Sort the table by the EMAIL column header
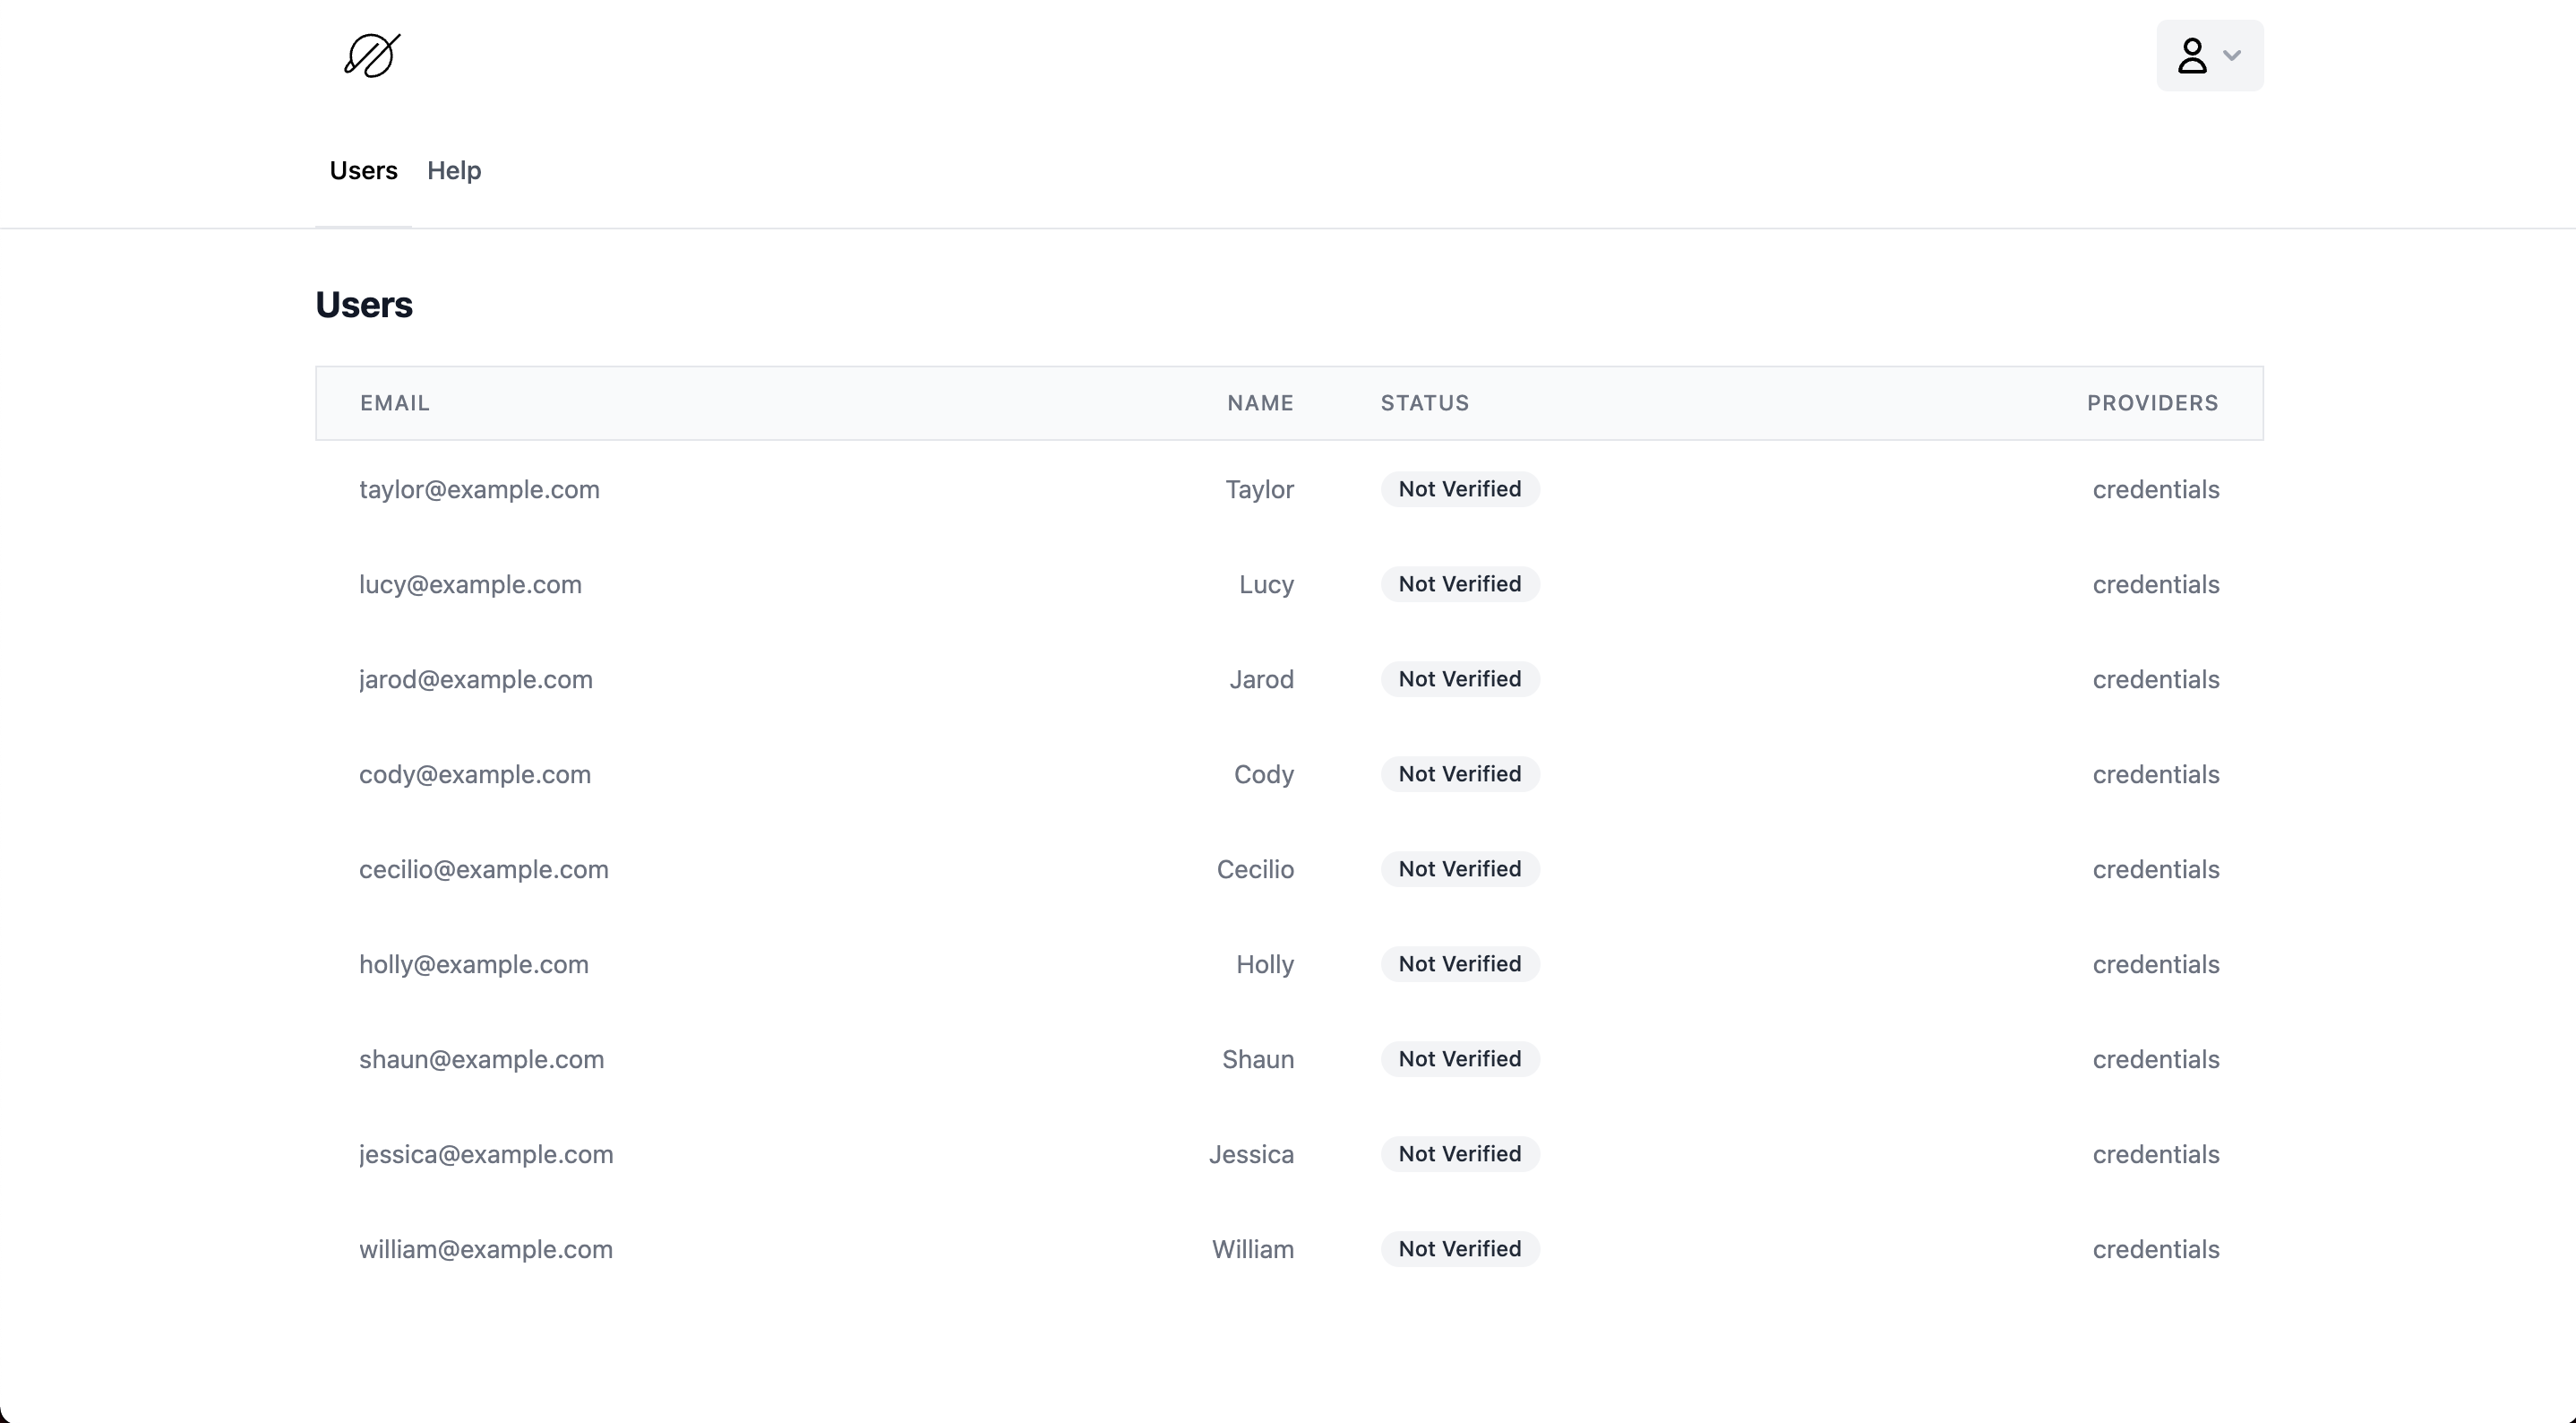This screenshot has width=2576, height=1423. (x=394, y=402)
